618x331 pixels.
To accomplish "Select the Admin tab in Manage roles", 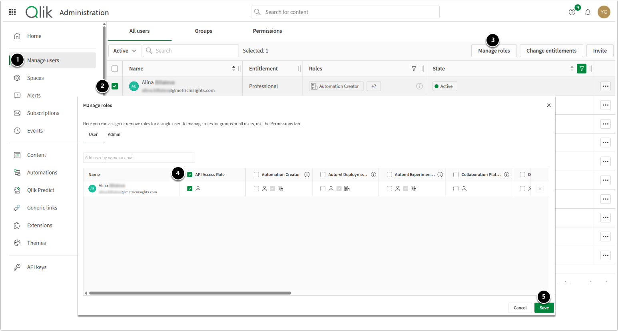I will click(x=114, y=135).
